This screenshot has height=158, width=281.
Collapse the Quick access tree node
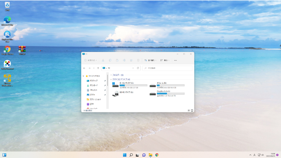click(84, 76)
